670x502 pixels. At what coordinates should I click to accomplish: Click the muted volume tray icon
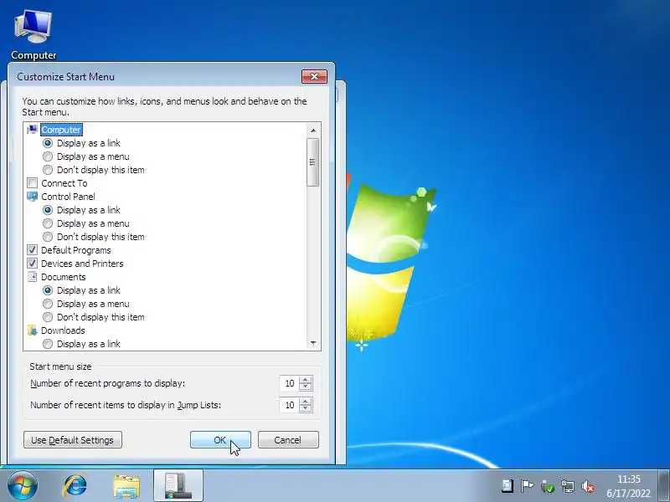point(588,486)
